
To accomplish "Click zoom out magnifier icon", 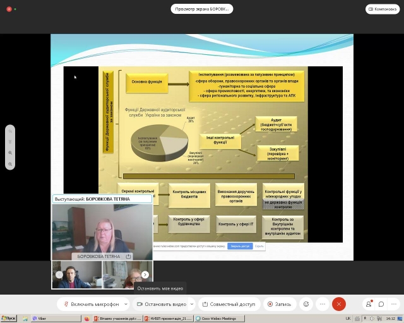I will (x=10, y=164).
